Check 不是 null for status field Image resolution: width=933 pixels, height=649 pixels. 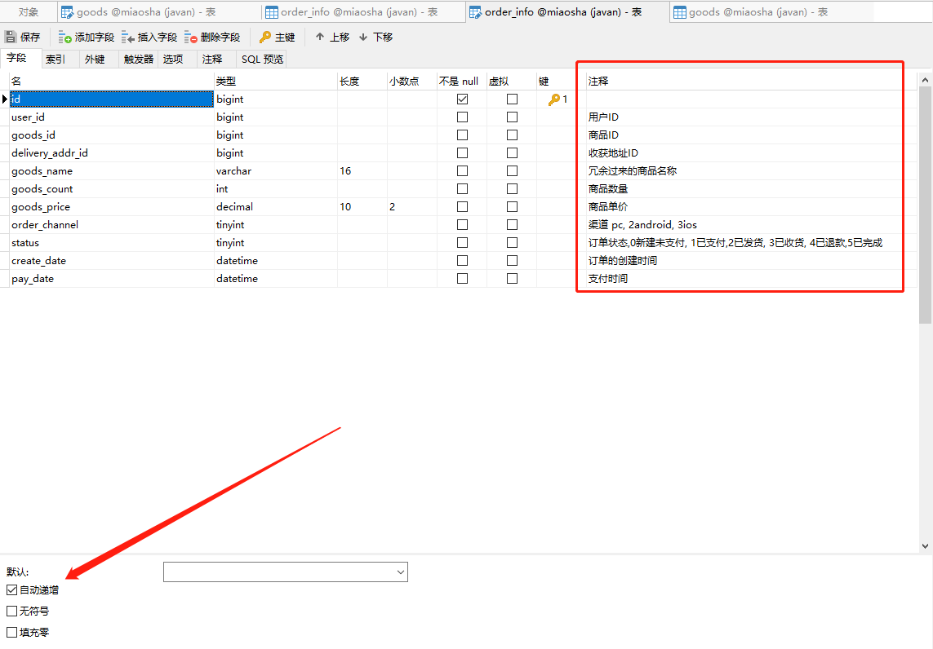pos(462,242)
